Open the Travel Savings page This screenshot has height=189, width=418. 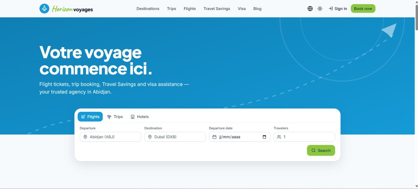click(217, 9)
